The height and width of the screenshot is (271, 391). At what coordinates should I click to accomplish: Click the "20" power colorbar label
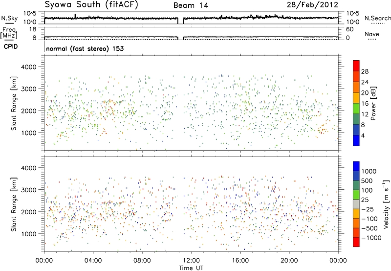click(x=365, y=93)
